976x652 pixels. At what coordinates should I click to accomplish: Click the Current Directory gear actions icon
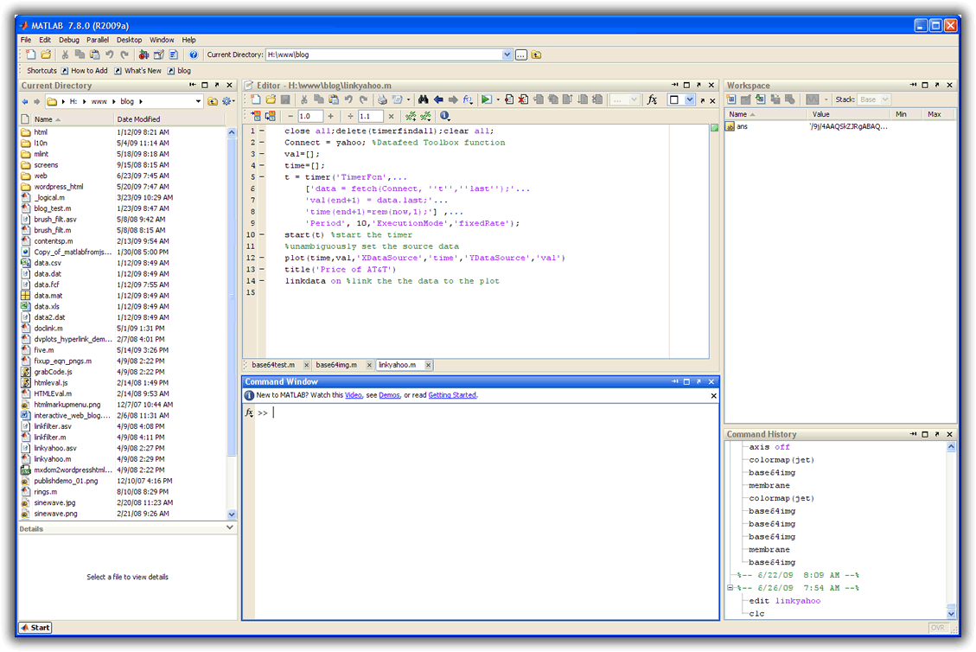pyautogui.click(x=226, y=101)
